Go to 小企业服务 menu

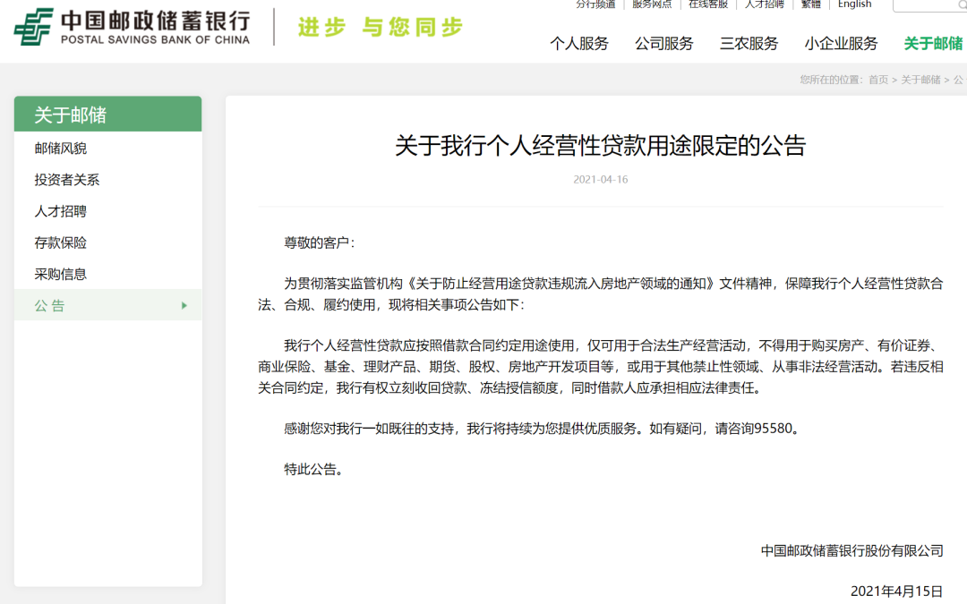841,43
